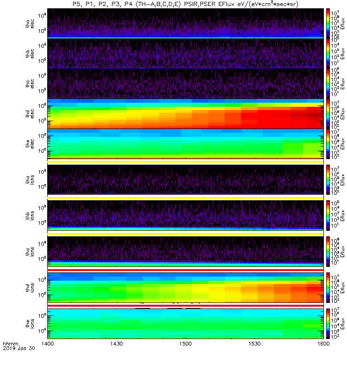Click inside the 'the ions' spectrogram
This screenshot has width=347, height=370.
(x=186, y=323)
